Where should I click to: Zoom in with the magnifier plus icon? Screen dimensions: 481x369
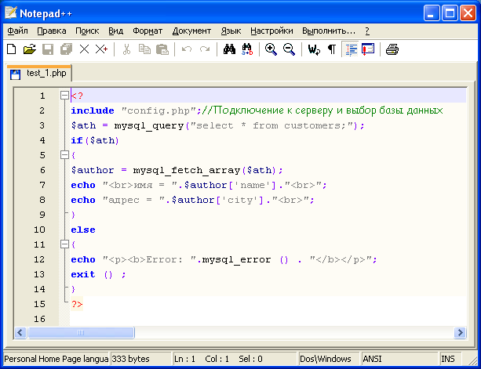coord(271,49)
